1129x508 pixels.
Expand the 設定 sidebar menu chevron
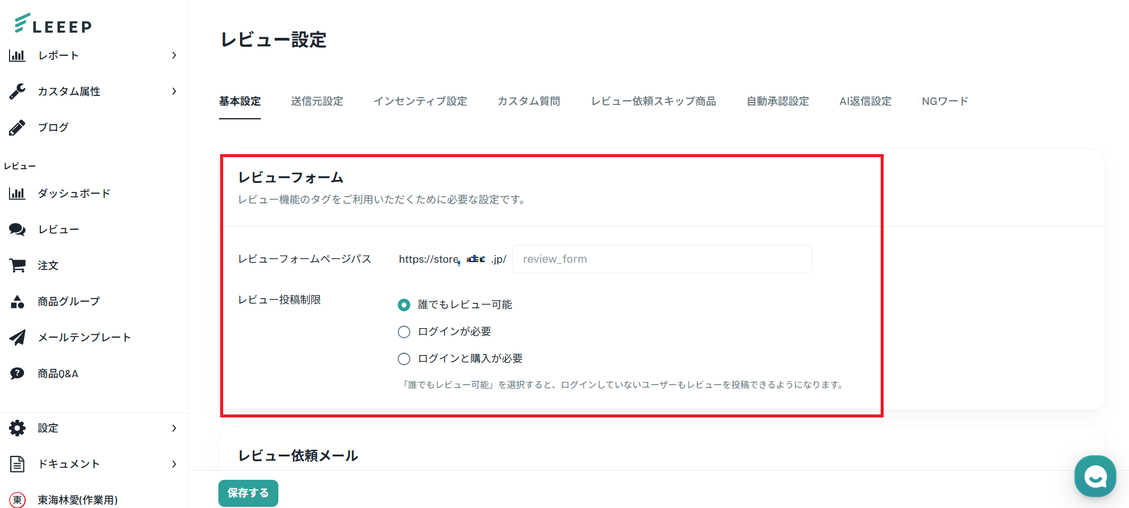click(174, 428)
